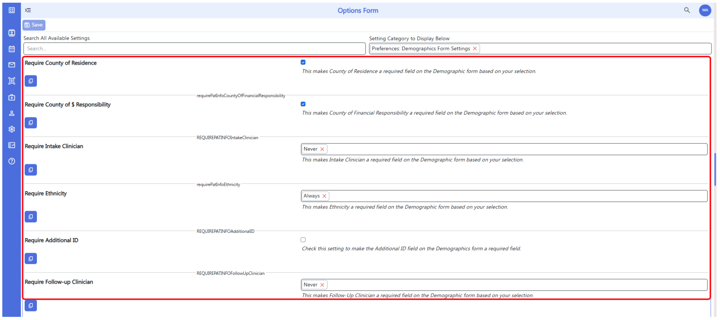
Task: Open the patient profile sidebar icon
Action: 12,33
